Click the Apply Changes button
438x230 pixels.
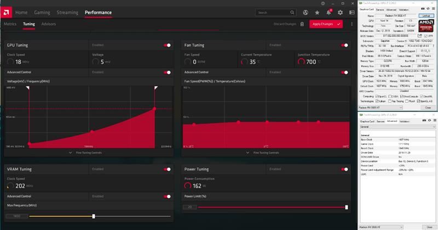[x=326, y=24]
